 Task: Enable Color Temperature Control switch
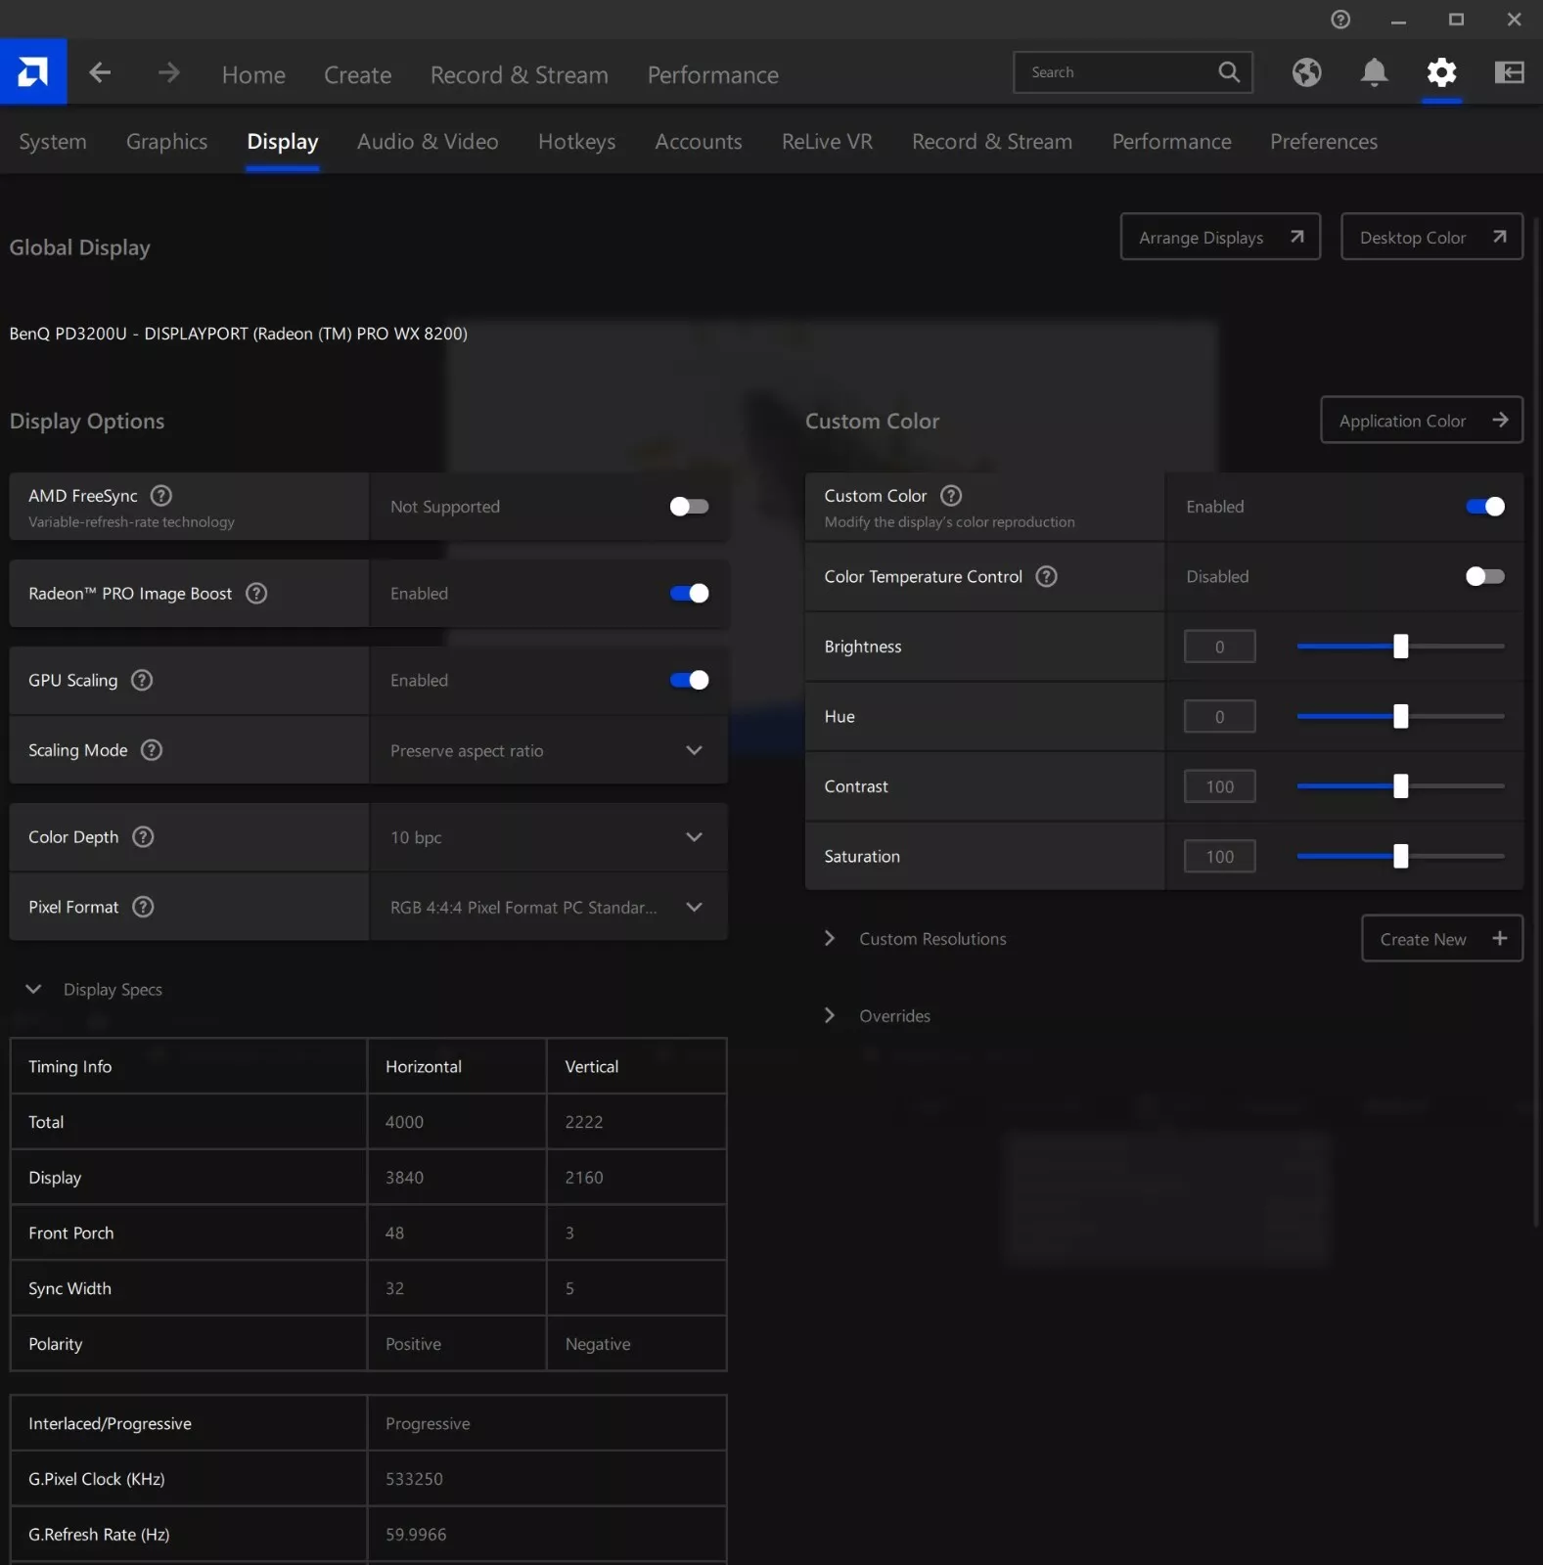[x=1484, y=577]
